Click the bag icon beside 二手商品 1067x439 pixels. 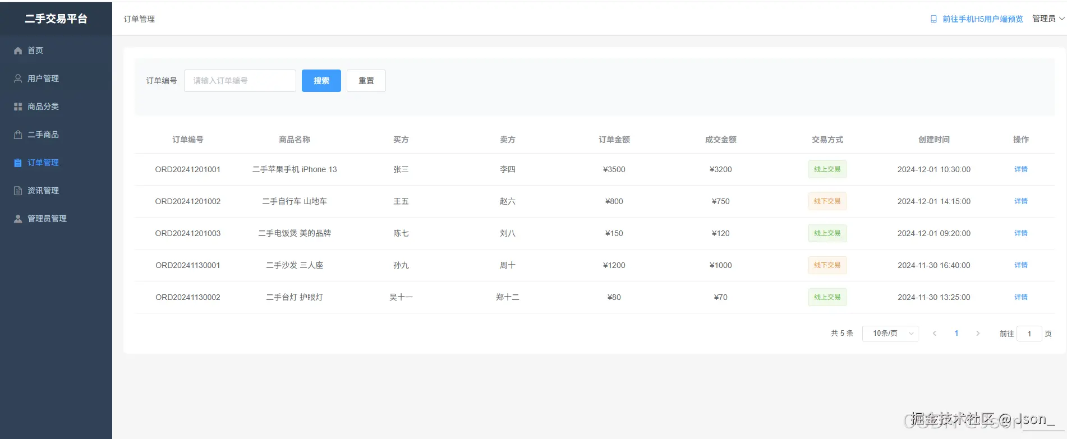(18, 135)
